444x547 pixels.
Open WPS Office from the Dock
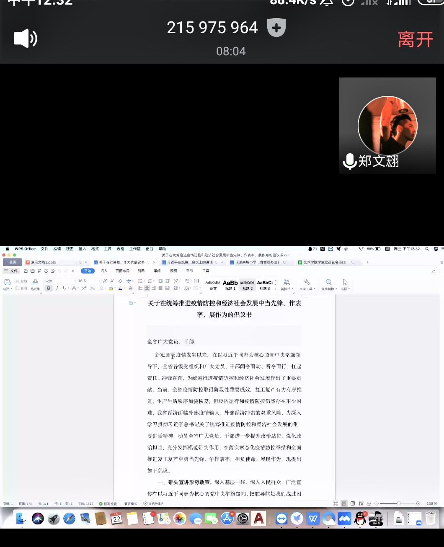pos(312,519)
